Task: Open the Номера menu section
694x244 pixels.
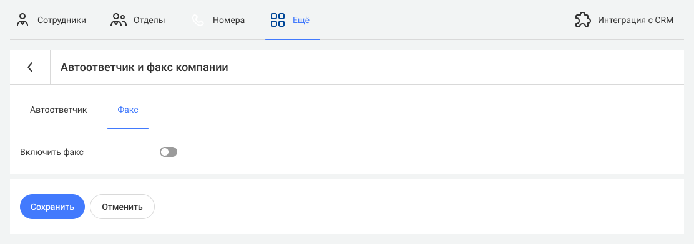Action: click(218, 20)
